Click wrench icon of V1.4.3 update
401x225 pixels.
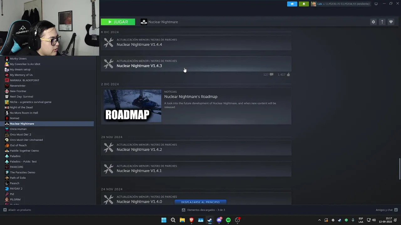pyautogui.click(x=108, y=64)
